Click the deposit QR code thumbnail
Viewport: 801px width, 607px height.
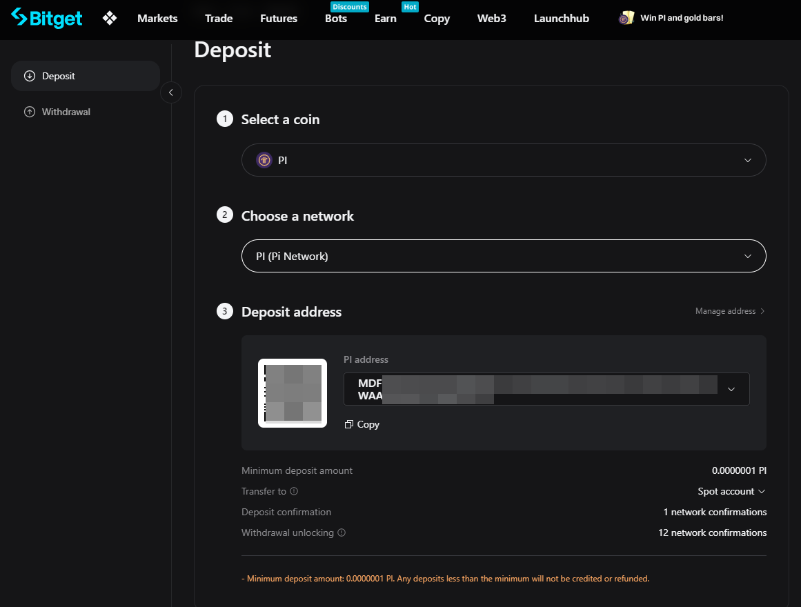(x=293, y=393)
